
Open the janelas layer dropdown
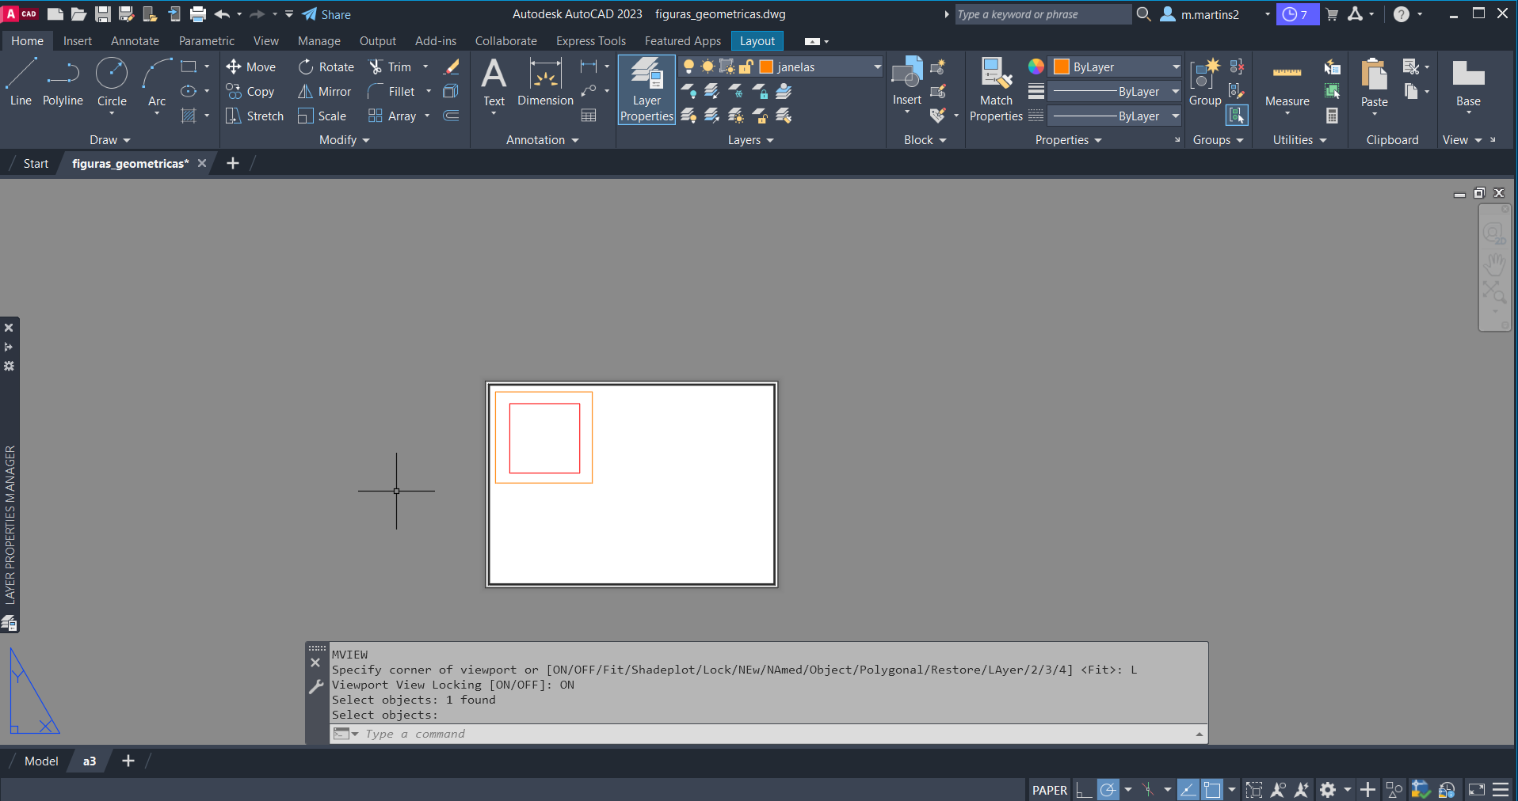click(877, 67)
